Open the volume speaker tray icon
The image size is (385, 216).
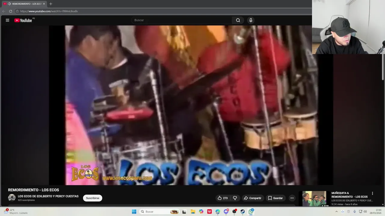(x=365, y=211)
